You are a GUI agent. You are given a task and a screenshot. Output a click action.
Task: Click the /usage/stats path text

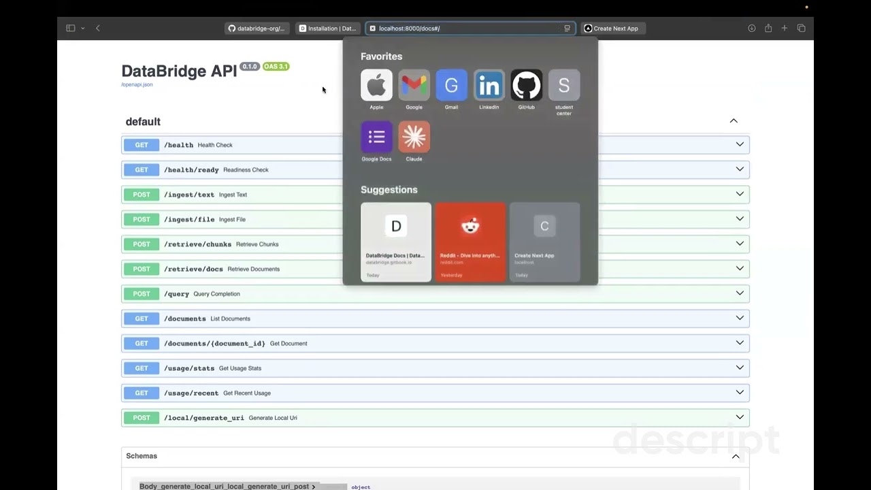pyautogui.click(x=189, y=368)
